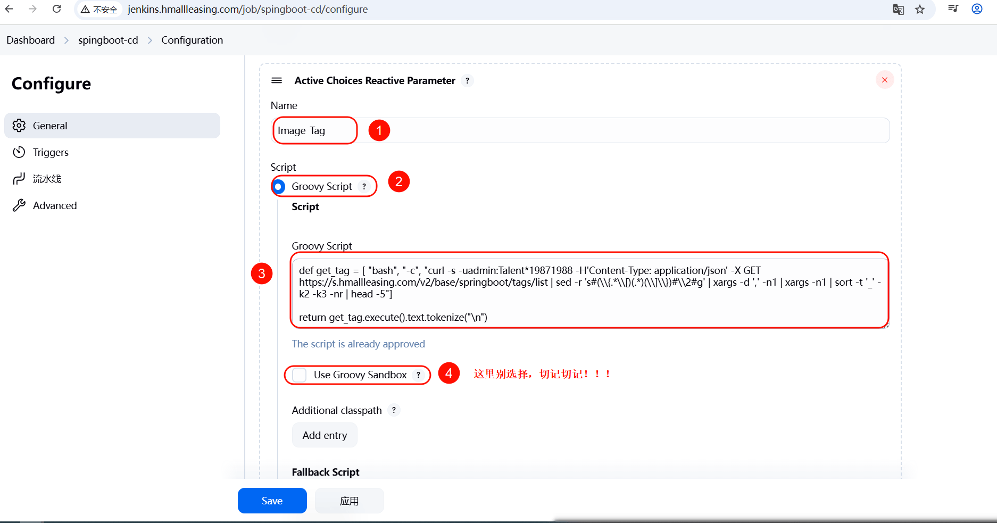Viewport: 997px width, 523px height.
Task: Remove parameter with the red X button
Action: (x=884, y=80)
